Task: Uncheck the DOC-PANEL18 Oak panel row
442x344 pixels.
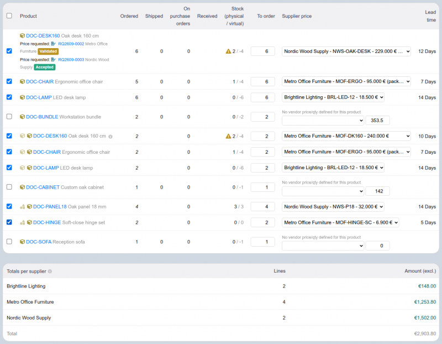Action: [x=9, y=206]
